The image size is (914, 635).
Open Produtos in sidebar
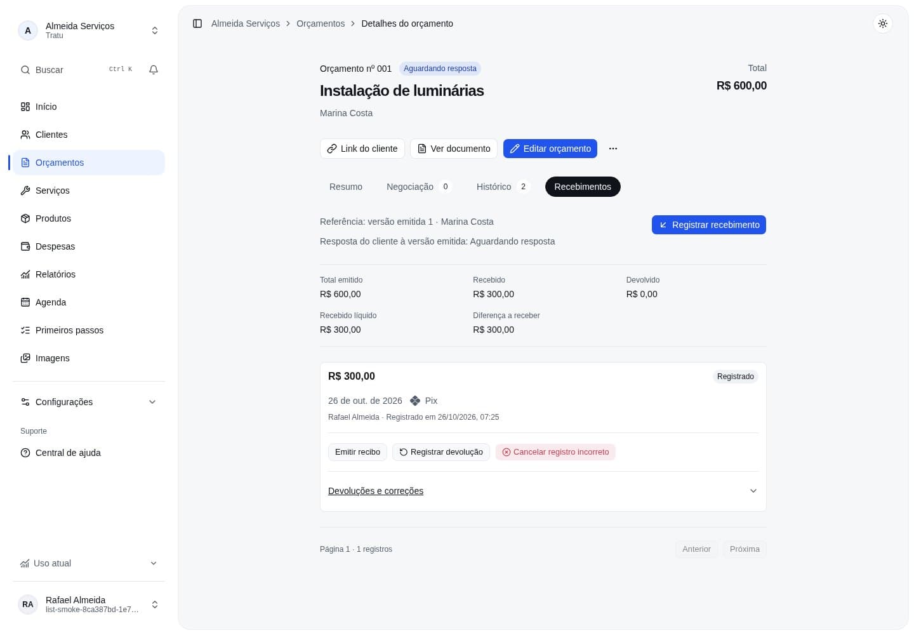[89, 218]
